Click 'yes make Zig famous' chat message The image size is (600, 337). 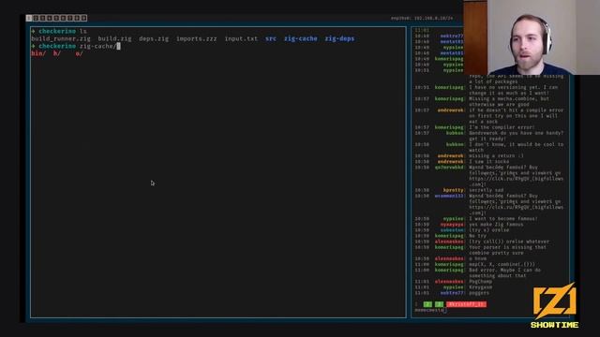point(496,225)
